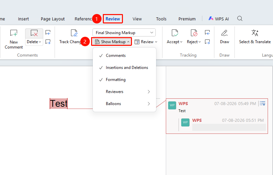Select the Draw pen tool

[224, 33]
